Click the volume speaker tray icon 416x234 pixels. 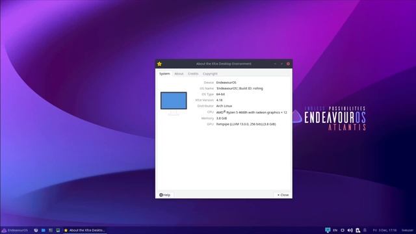[350, 230]
